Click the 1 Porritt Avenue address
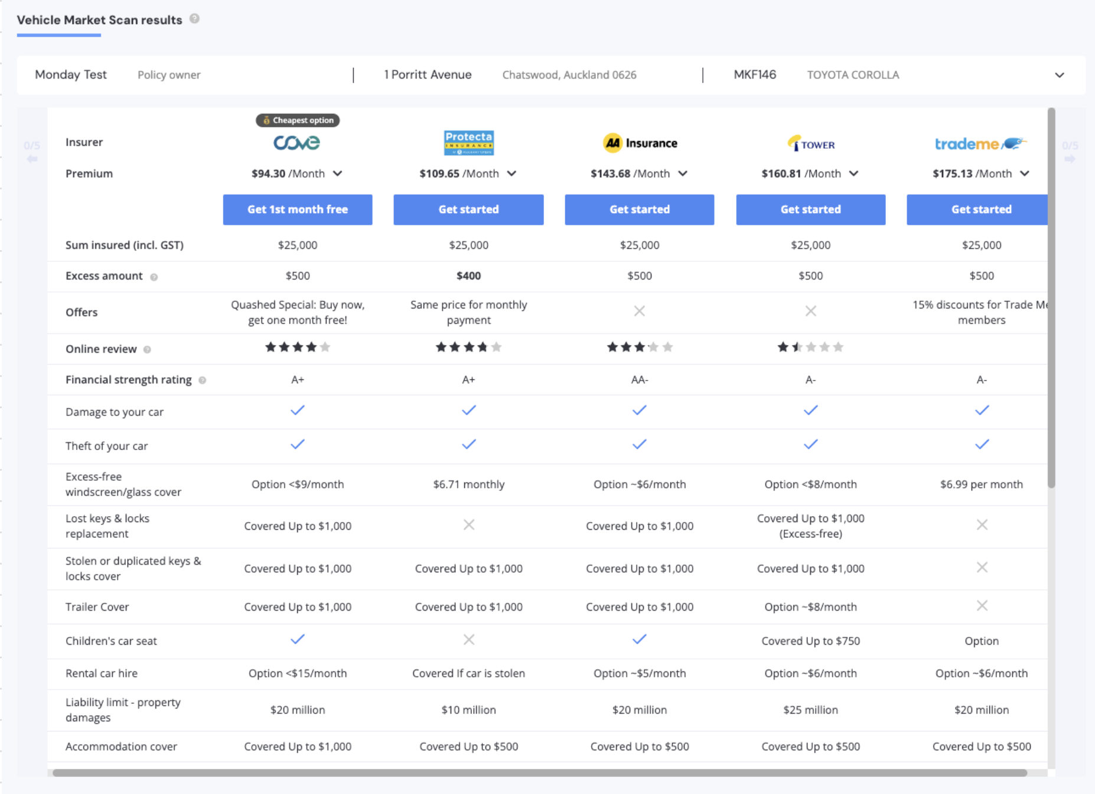The height and width of the screenshot is (794, 1095). 428,75
